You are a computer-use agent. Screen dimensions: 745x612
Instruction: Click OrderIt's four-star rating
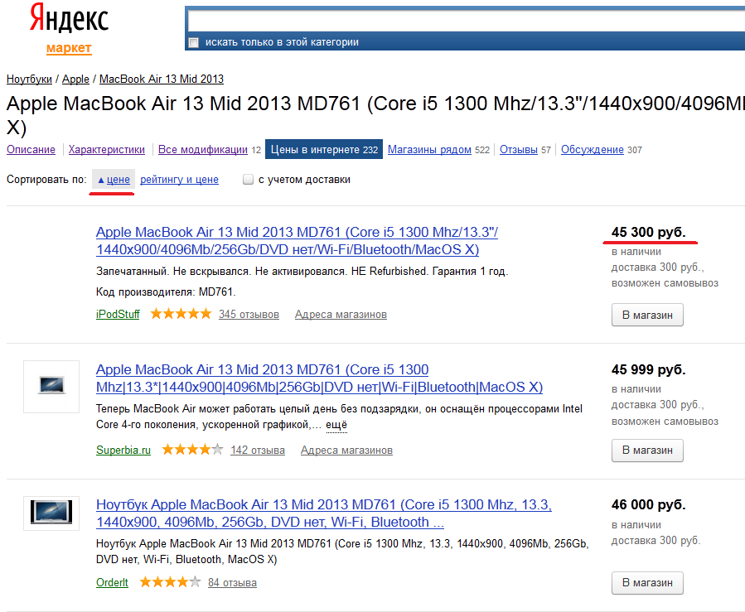tap(170, 581)
